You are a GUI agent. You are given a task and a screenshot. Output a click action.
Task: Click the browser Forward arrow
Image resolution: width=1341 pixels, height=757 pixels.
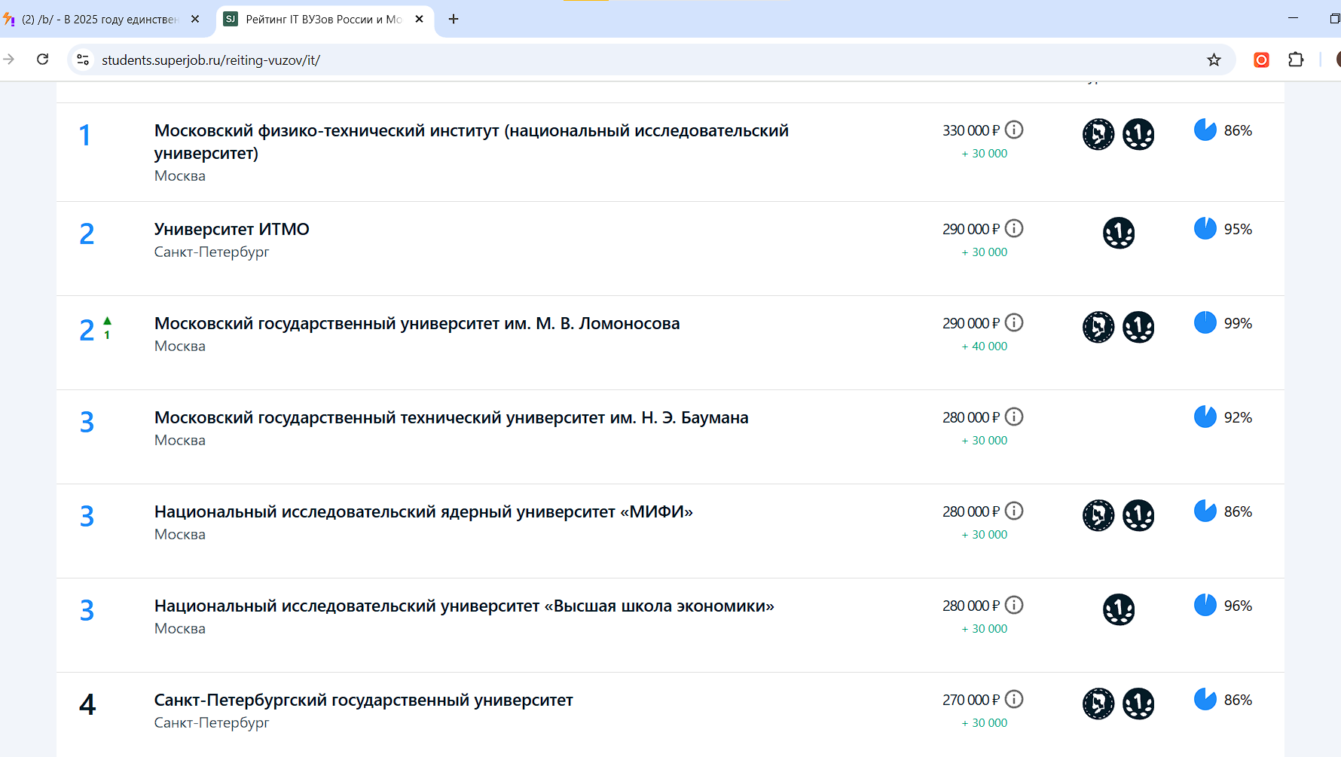click(9, 60)
